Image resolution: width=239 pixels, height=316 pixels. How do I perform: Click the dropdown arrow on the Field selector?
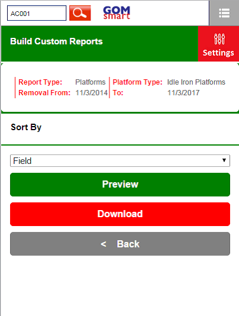pos(224,160)
